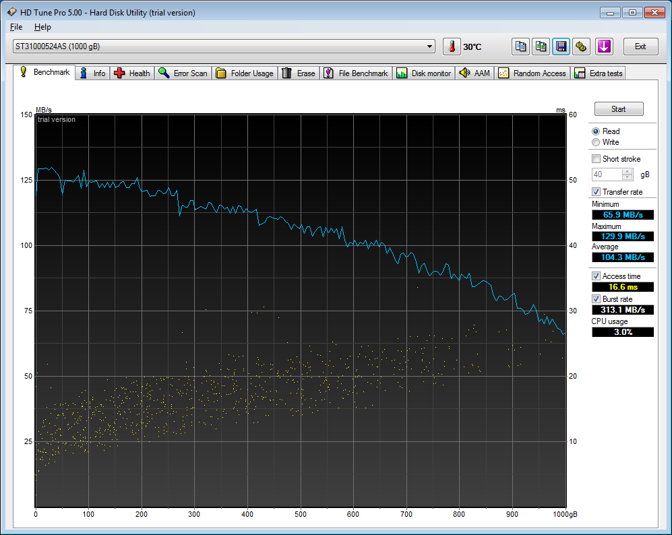Disable the Burst rate checkbox
The width and height of the screenshot is (672, 535).
(596, 298)
